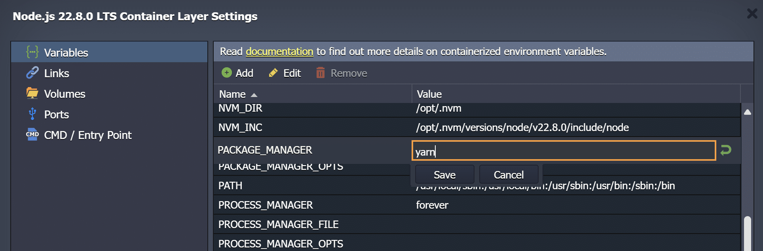Click the Links chain icon

pos(32,73)
